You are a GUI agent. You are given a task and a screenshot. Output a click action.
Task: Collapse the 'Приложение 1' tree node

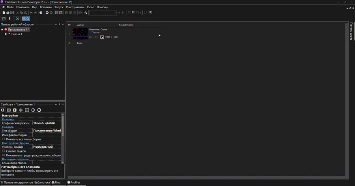point(2,30)
